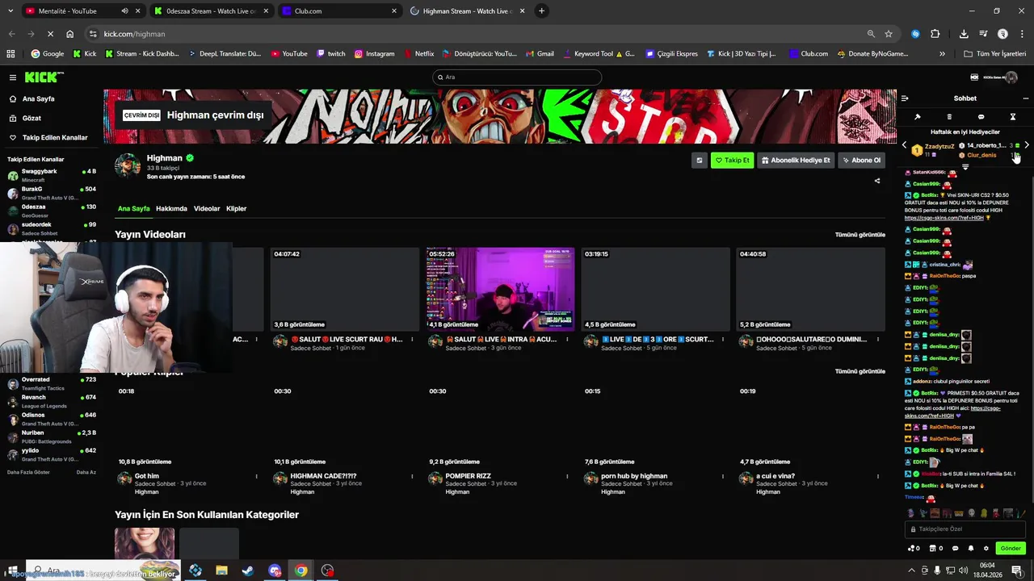The height and width of the screenshot is (581, 1034).
Task: Open the profile avatar at top right
Action: (1011, 77)
